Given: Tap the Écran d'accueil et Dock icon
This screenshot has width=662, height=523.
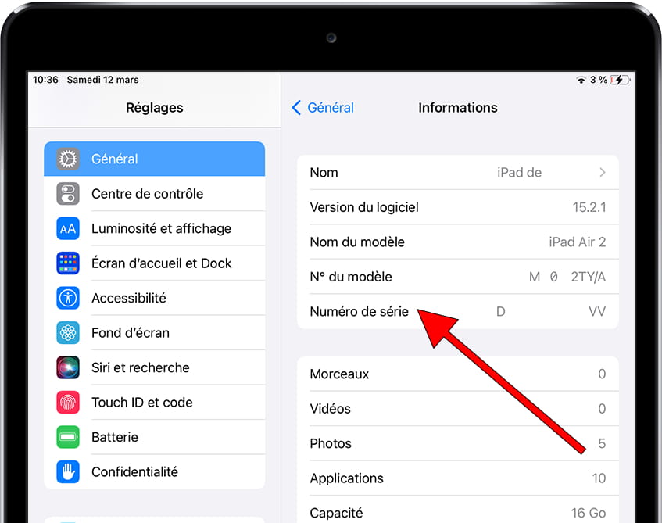Looking at the screenshot, I should click(68, 263).
